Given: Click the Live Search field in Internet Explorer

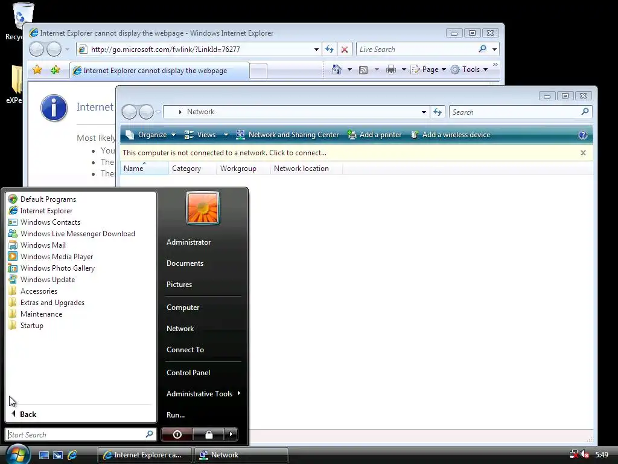Looking at the screenshot, I should (x=416, y=50).
